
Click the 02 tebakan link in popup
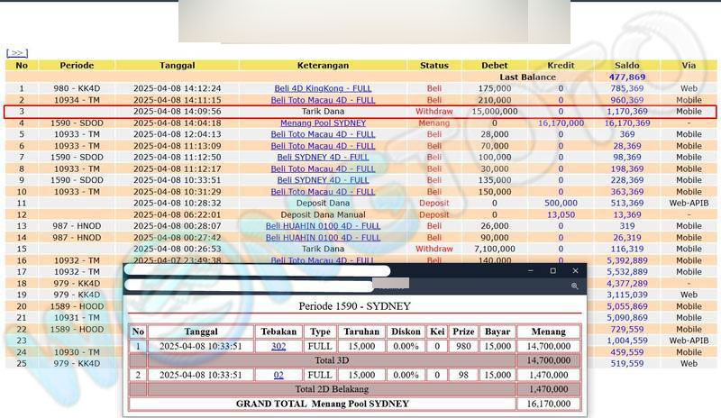278,375
